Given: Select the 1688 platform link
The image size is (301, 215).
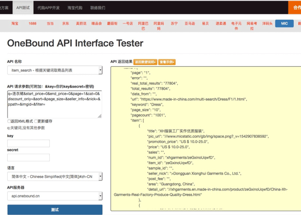Looking at the screenshot, I should point(32,24).
